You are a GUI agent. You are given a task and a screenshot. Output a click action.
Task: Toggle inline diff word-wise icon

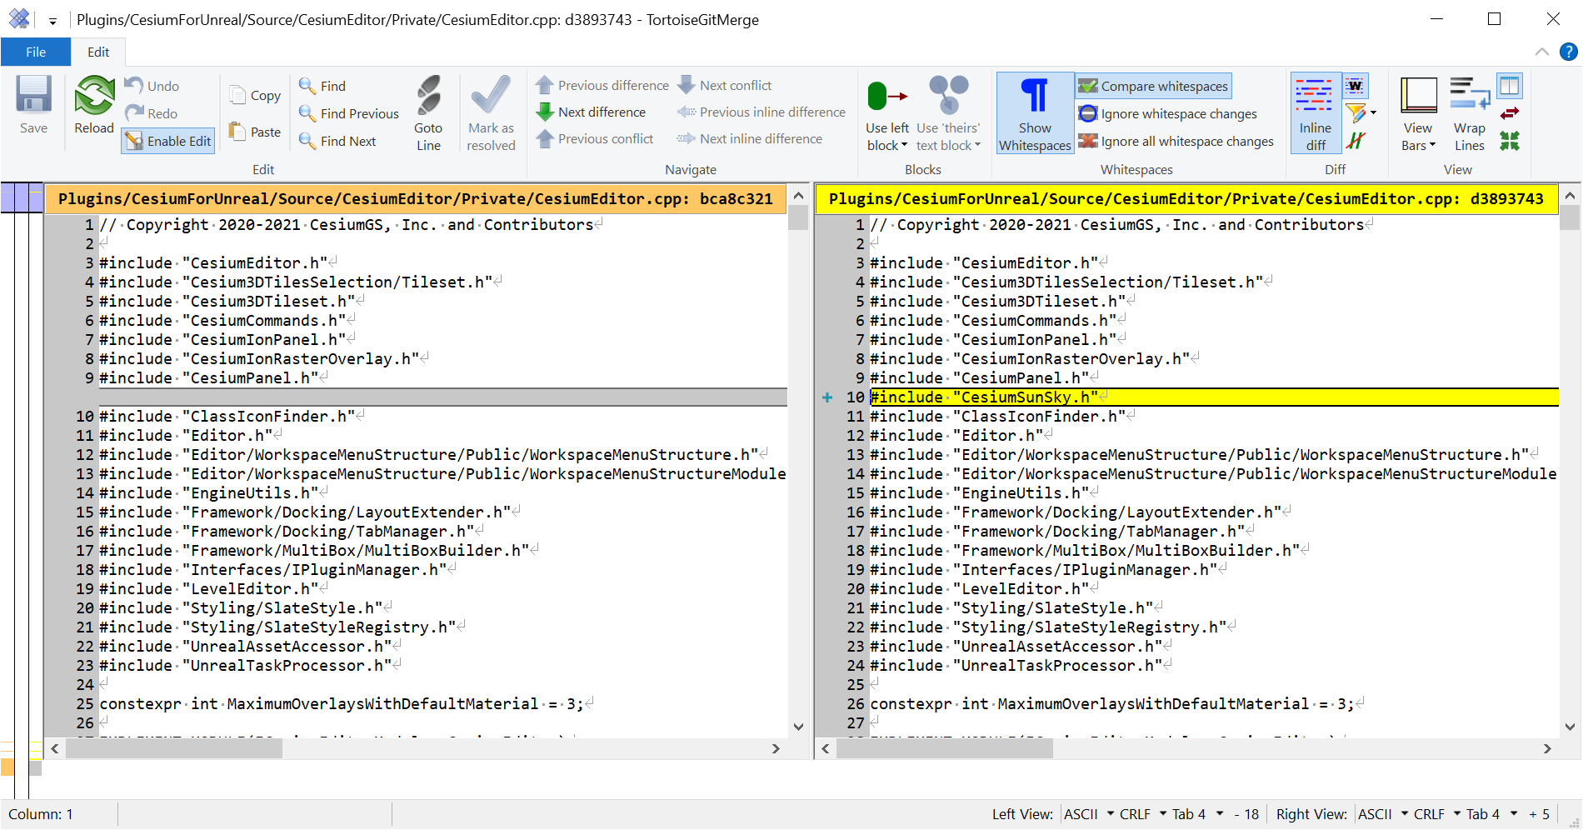coord(1356,86)
